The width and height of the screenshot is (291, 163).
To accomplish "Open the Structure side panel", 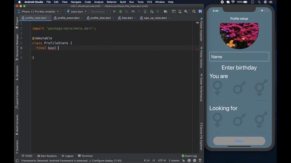I will point(17,72).
